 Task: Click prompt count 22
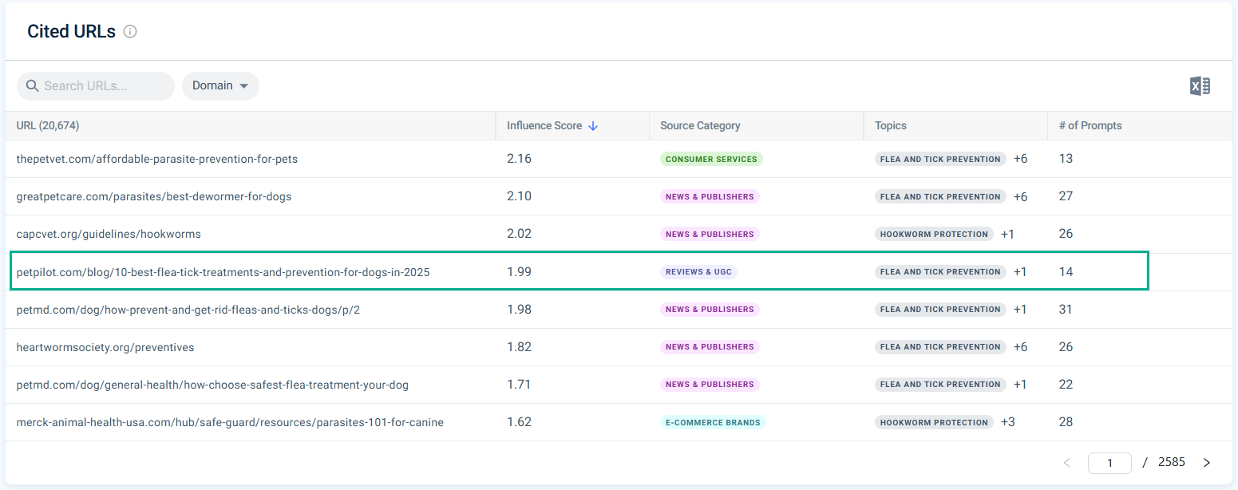[x=1066, y=384]
